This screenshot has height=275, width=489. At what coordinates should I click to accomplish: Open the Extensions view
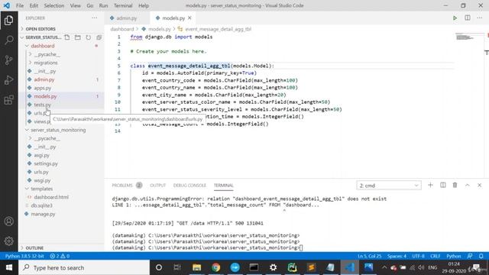point(8,100)
